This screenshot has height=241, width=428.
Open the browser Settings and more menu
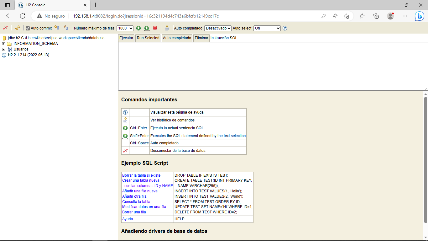tap(405, 16)
